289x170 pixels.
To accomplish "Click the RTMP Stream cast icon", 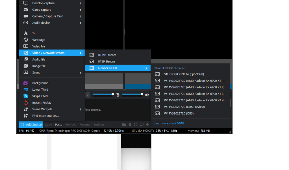I will pyautogui.click(x=92, y=55).
